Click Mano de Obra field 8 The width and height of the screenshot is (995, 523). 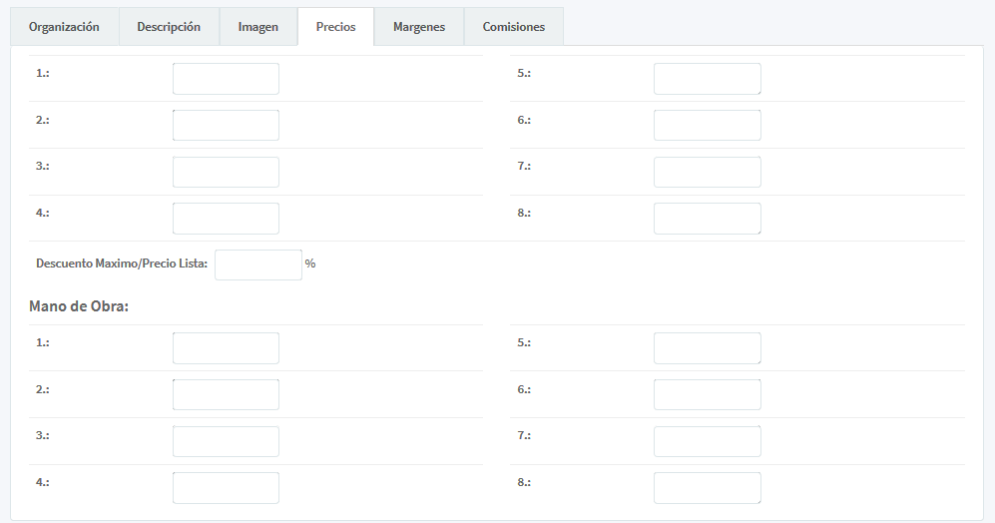point(707,488)
